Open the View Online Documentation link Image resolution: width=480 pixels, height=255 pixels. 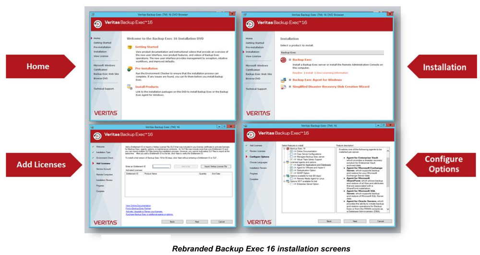138,206
